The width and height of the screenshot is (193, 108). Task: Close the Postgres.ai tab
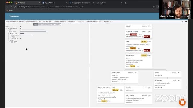click(x=39, y=3)
